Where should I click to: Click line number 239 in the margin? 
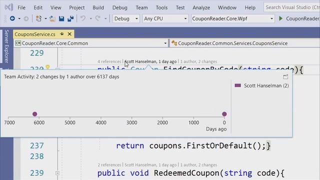(x=36, y=173)
